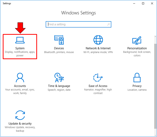
Task: Click the Network & Internet globe icon
Action: (98, 40)
